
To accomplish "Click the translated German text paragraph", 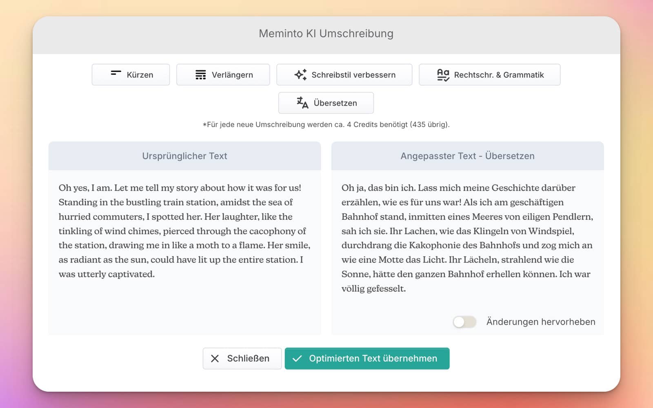I will pos(467,238).
